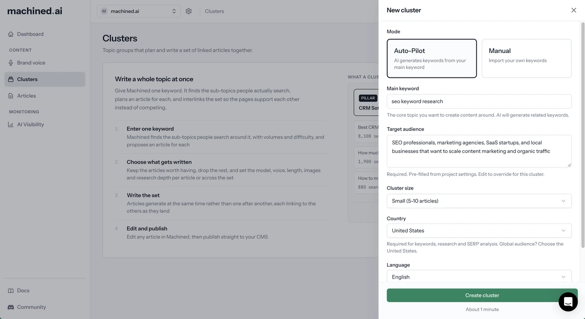Click the M project avatar badge
585x319 pixels.
click(104, 11)
